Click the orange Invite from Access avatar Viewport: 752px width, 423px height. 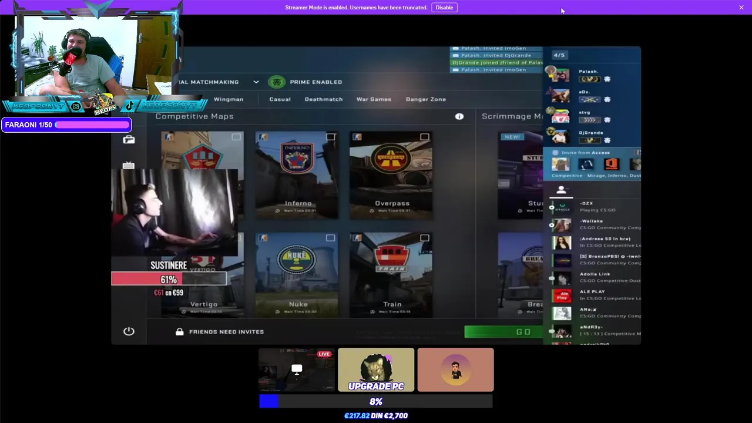pos(612,164)
